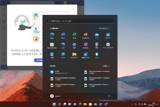Focus the Start menu search box
This screenshot has height=107, width=160.
[80, 21]
